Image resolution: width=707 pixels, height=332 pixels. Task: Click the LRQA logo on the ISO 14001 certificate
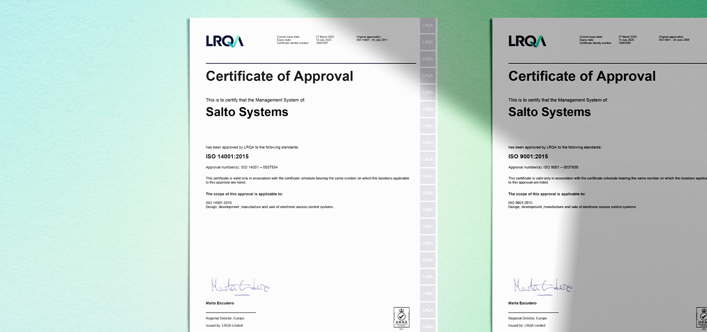tap(225, 41)
